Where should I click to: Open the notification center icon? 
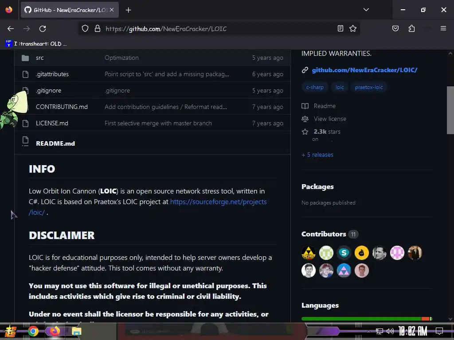(x=439, y=331)
